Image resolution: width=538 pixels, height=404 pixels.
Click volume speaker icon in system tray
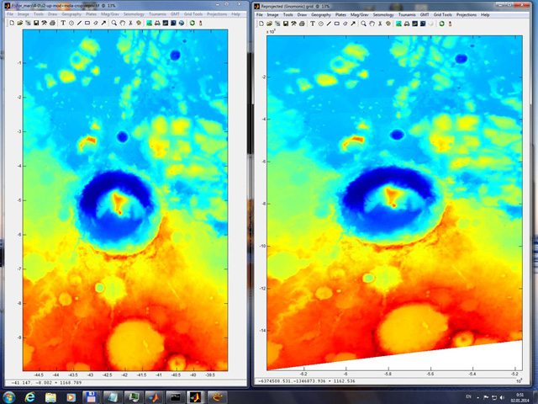[x=503, y=397]
